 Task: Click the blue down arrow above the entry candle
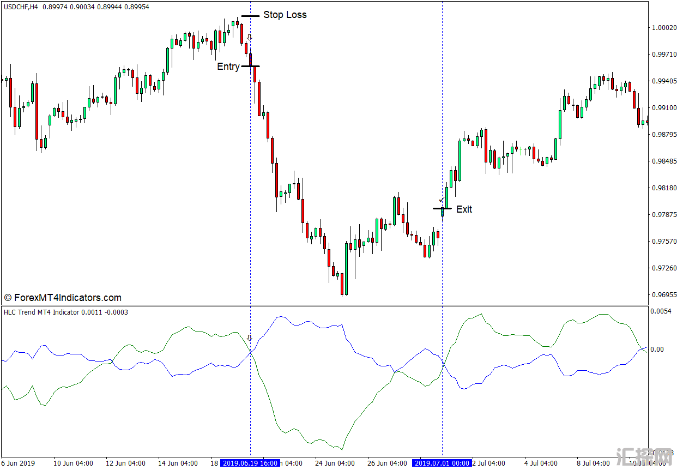(x=250, y=38)
